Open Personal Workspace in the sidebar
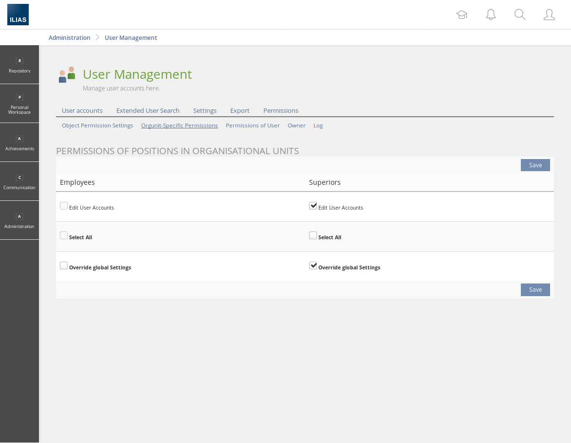Screen dimensions: 571x443 click(19, 104)
